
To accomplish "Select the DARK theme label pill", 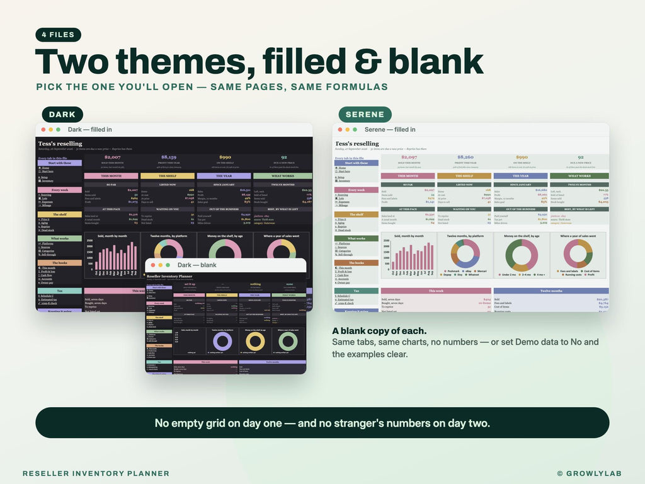I will [x=62, y=115].
